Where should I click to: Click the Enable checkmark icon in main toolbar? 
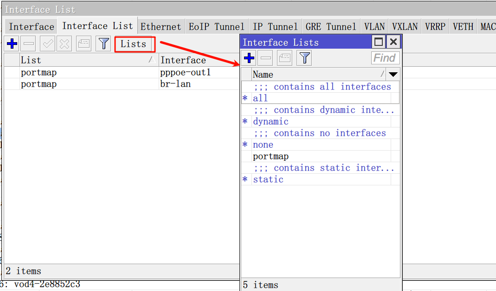[47, 44]
